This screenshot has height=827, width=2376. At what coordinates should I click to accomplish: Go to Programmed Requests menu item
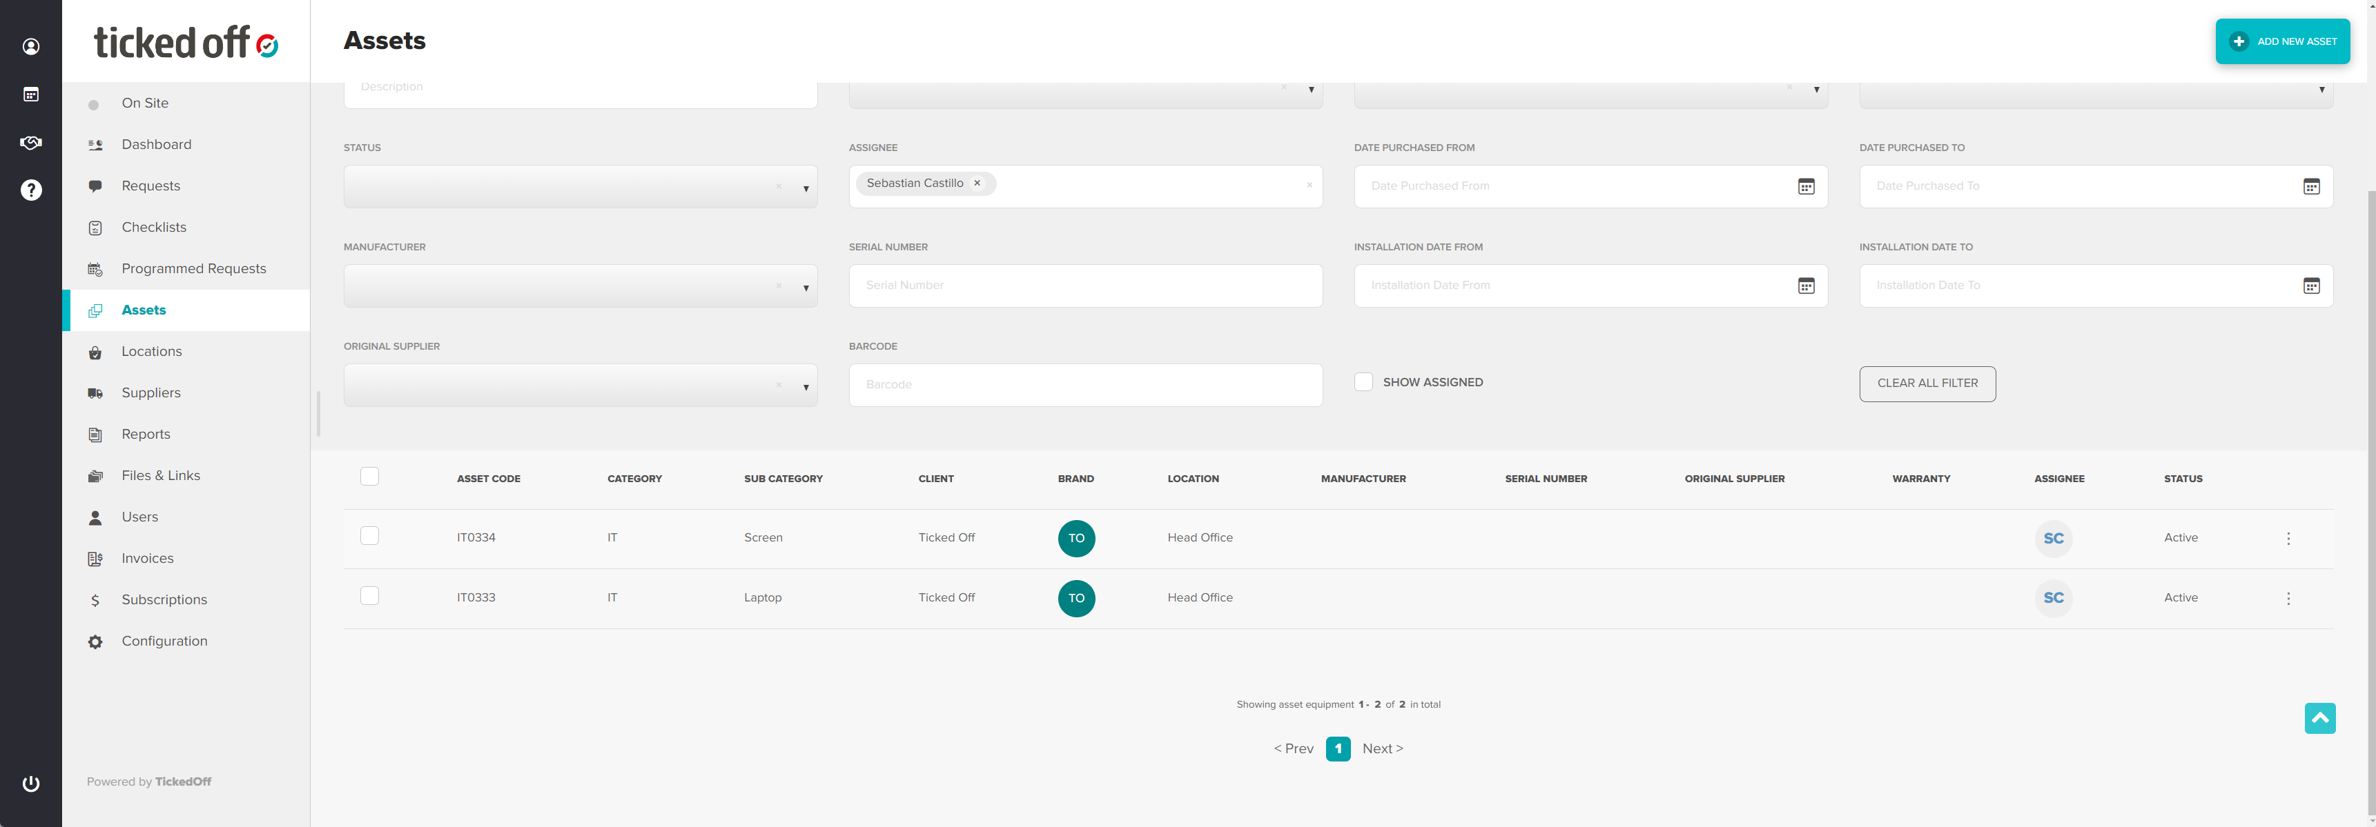[x=194, y=268]
